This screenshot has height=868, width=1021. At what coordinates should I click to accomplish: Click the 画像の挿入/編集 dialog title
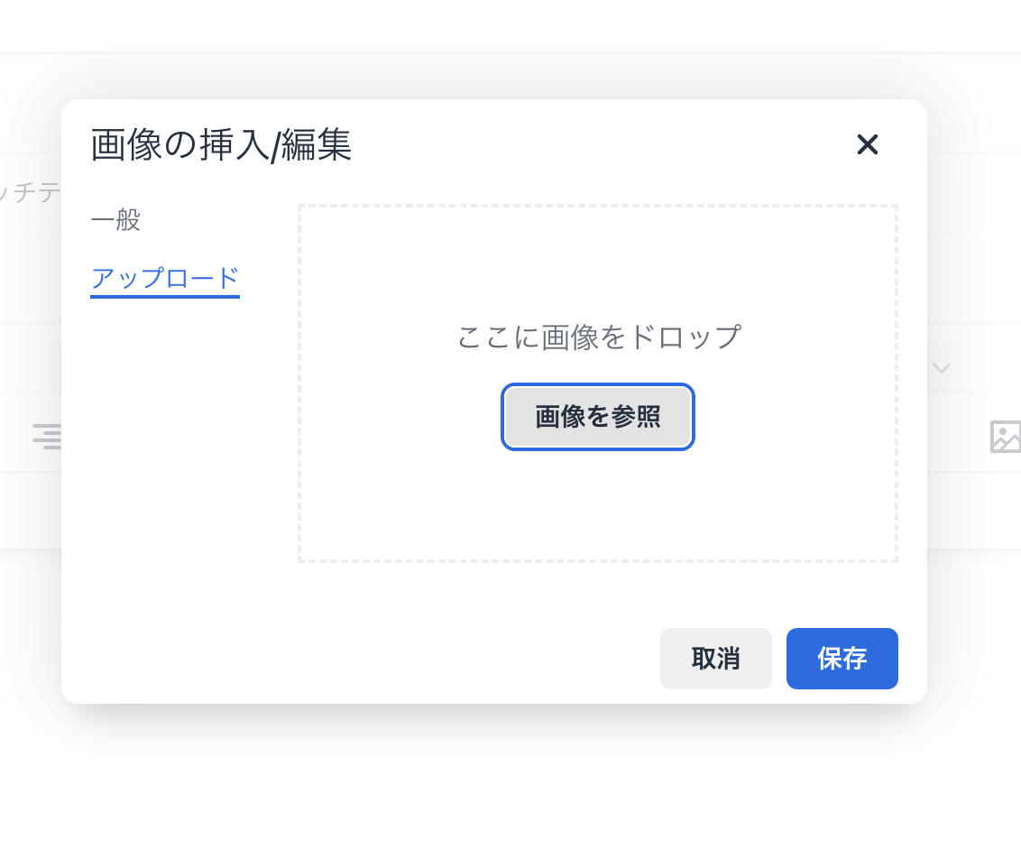tap(221, 145)
